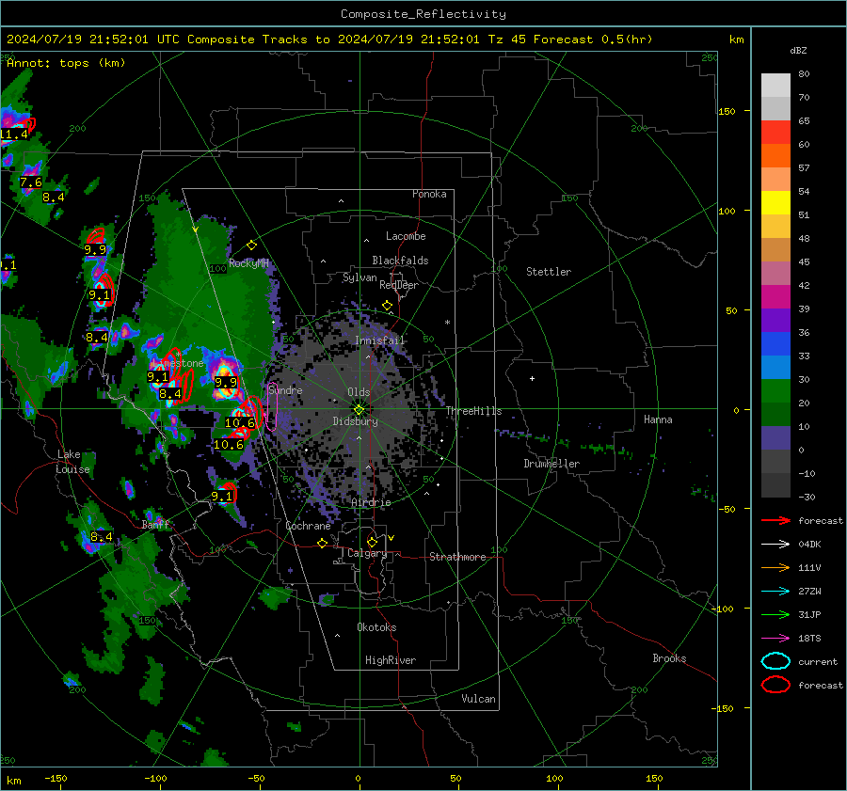
Task: Click the Airdrie city label
Action: coord(371,502)
